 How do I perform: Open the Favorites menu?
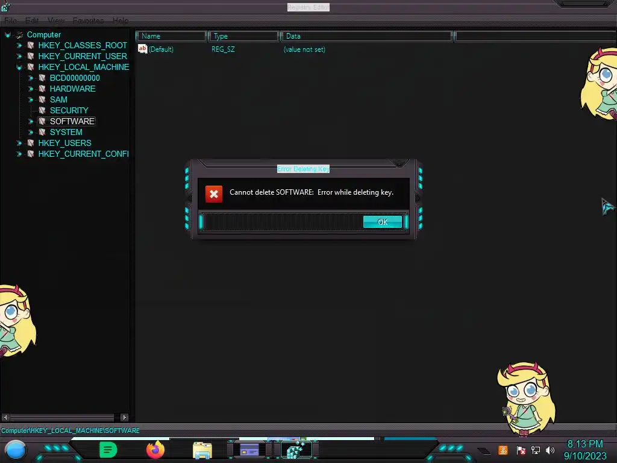click(x=88, y=20)
